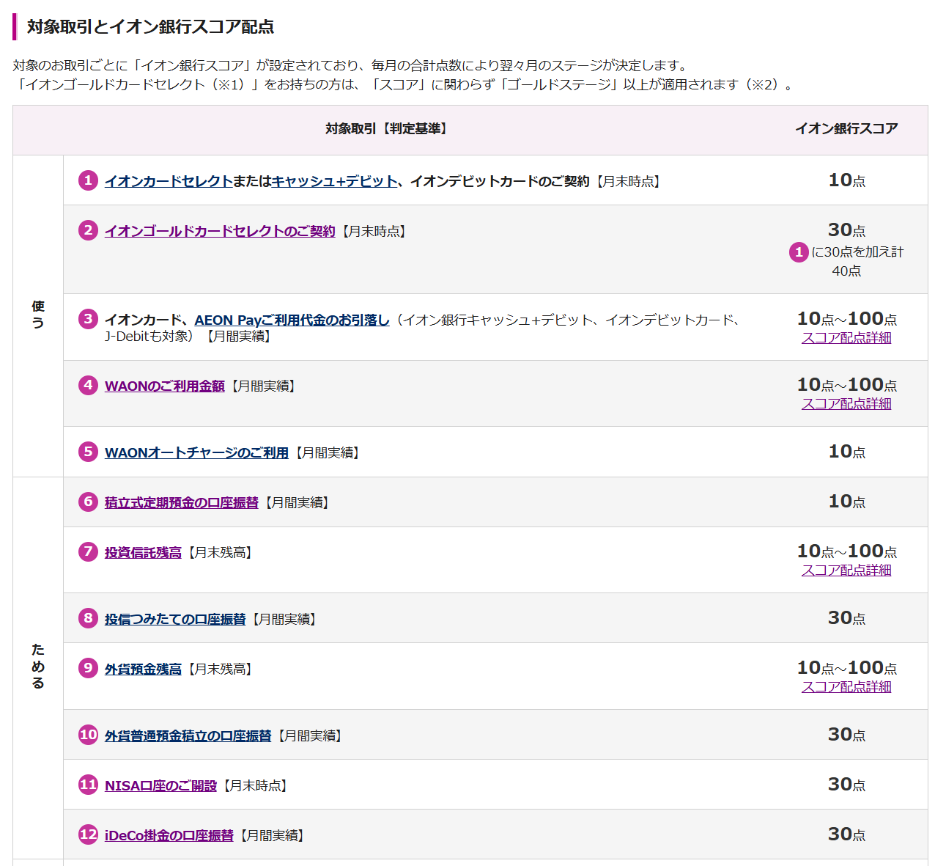The height and width of the screenshot is (866, 935).
Task: Open AEON Payご利用代金のお引落し link
Action: click(x=292, y=320)
